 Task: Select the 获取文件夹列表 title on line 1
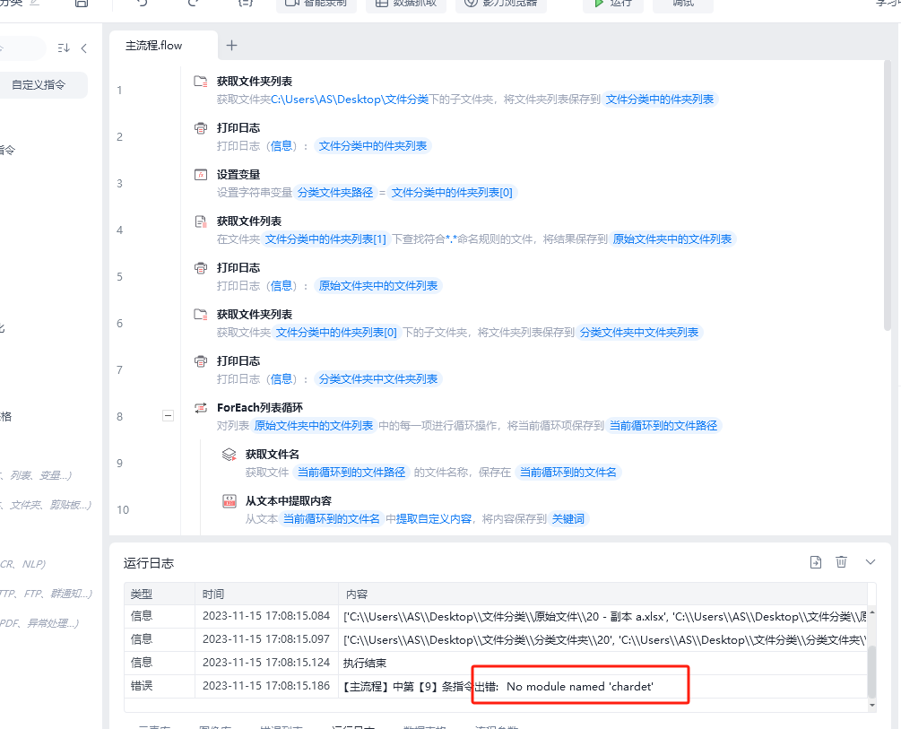(255, 81)
